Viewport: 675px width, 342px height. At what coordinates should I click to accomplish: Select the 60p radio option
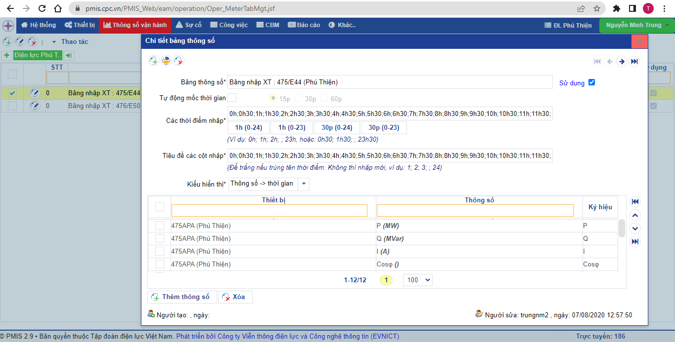point(324,98)
